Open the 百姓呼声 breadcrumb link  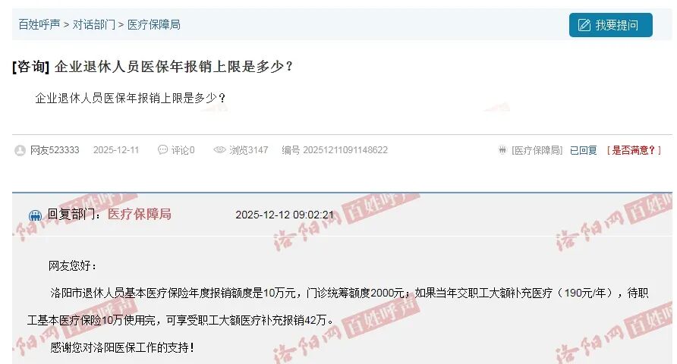39,24
